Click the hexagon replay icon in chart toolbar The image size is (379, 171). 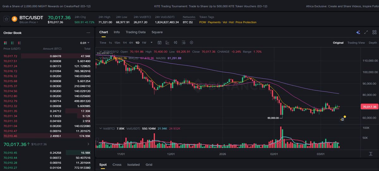pos(191,43)
